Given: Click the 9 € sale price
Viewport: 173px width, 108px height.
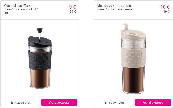Looking at the screenshot, I should pyautogui.click(x=72, y=7).
